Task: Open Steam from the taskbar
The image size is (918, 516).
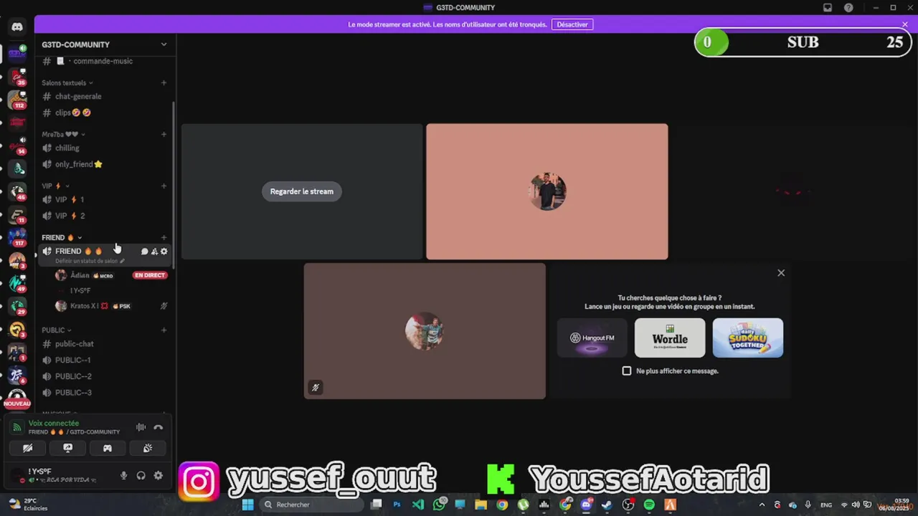Action: [607, 505]
